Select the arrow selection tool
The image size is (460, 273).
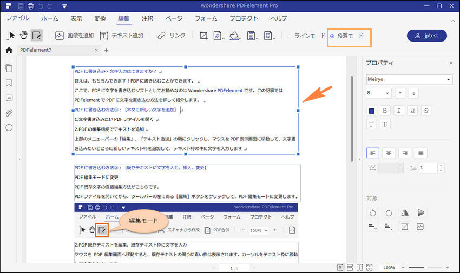pyautogui.click(x=11, y=36)
